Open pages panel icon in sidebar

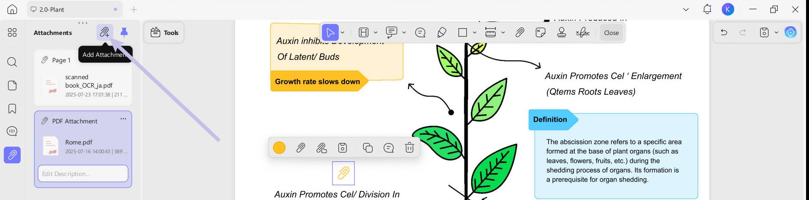(x=12, y=85)
